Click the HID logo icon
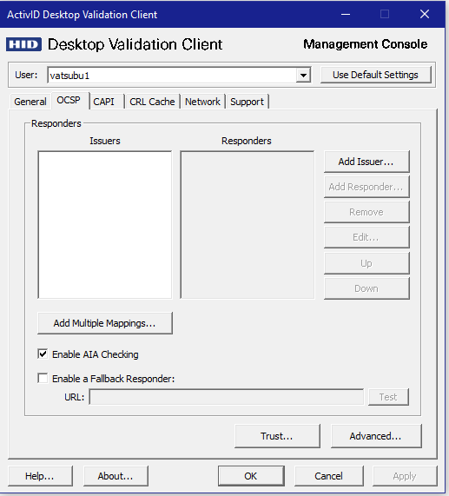449x496 pixels. (x=23, y=44)
